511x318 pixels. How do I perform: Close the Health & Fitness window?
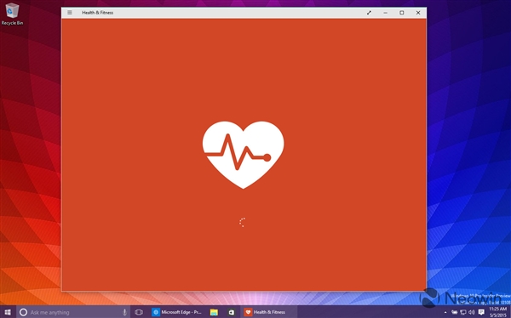[x=418, y=13]
